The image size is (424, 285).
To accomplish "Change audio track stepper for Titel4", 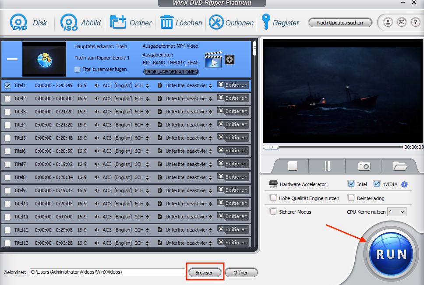I will click(x=147, y=125).
